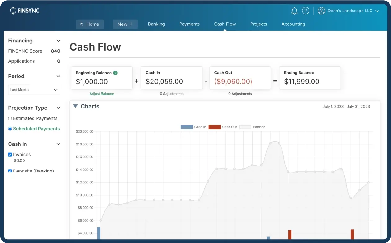Switch to the Banking tab

point(156,24)
